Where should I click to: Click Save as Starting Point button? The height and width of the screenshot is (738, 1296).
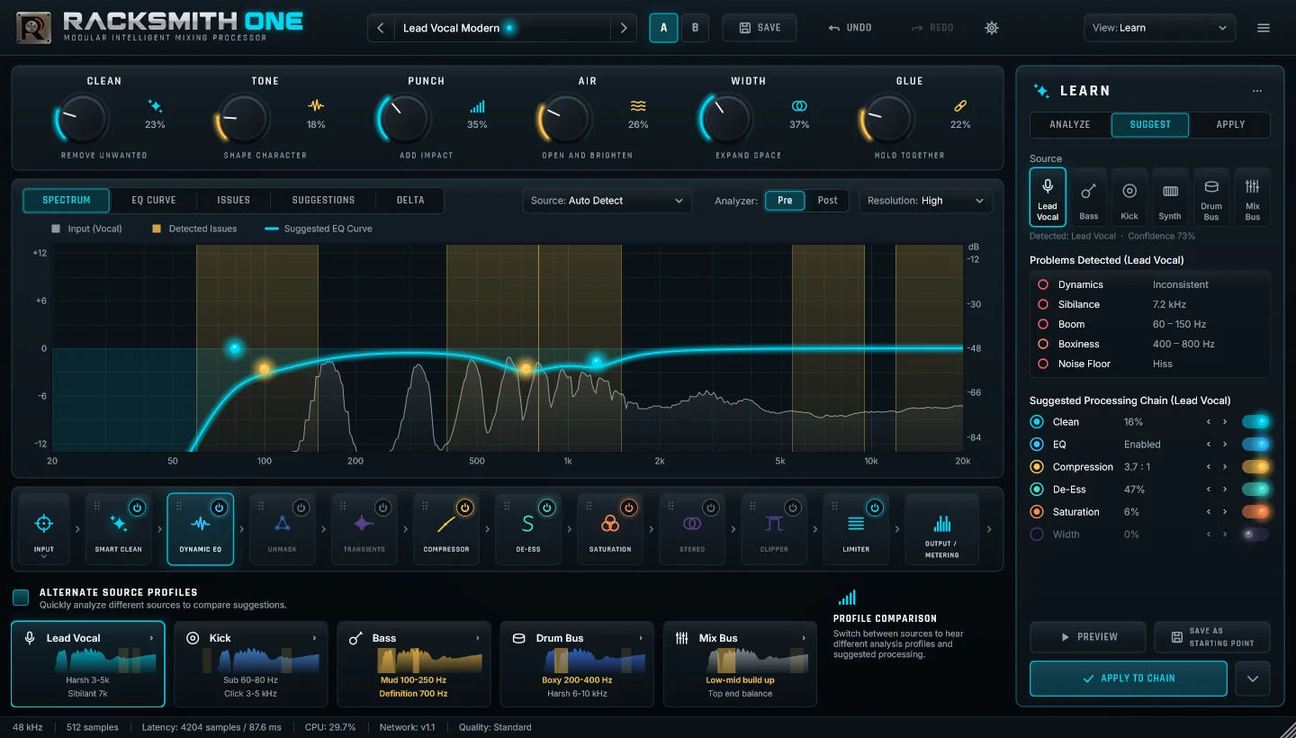tap(1212, 637)
